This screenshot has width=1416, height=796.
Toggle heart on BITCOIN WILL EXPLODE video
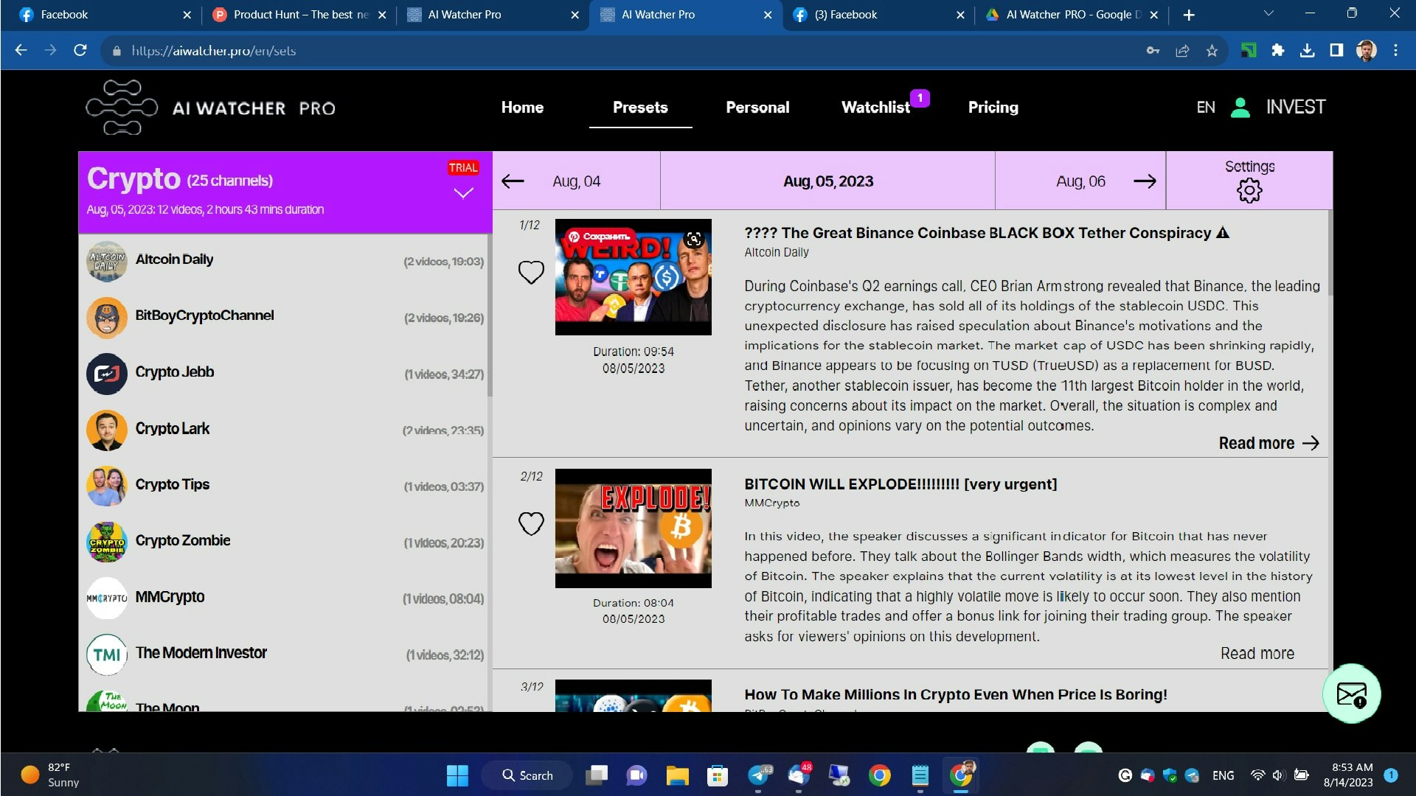(531, 524)
